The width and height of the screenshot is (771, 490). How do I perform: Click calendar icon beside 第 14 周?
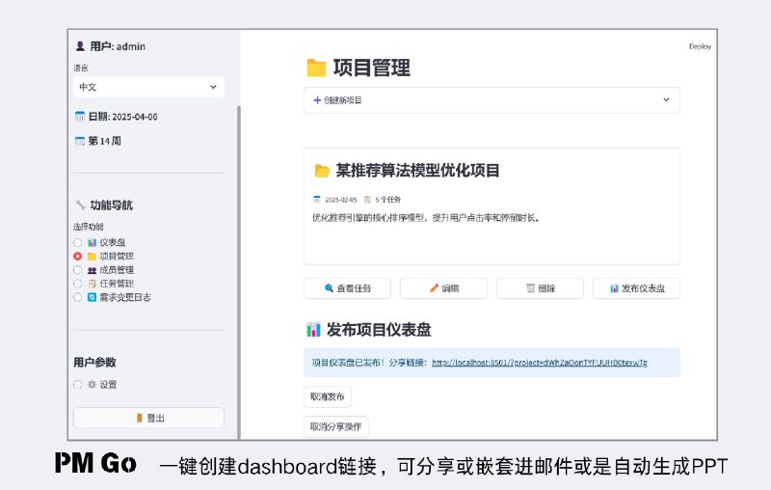80,141
